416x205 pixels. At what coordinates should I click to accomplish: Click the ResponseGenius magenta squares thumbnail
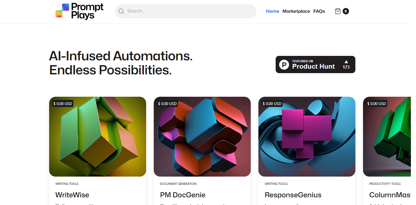(x=307, y=137)
